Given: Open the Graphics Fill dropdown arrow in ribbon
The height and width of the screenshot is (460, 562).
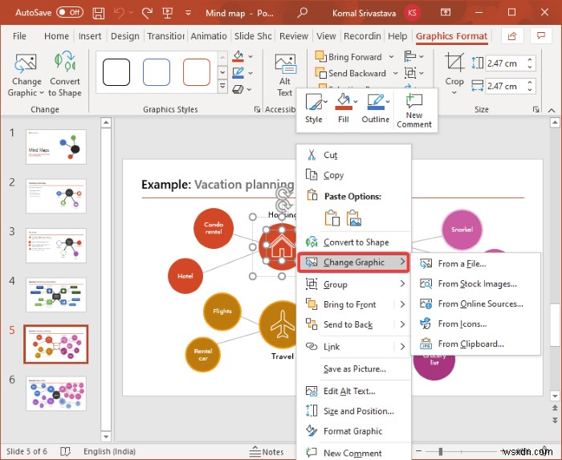Looking at the screenshot, I should [x=250, y=56].
